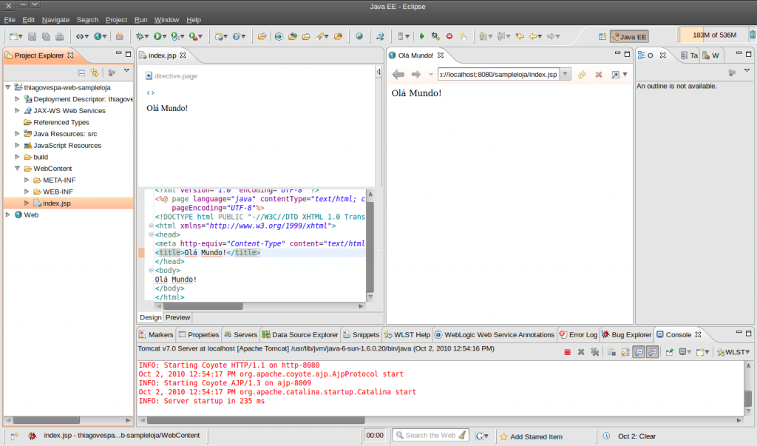Remove all terminated launches in Console
Screen dimensions: 757x446
(x=597, y=351)
